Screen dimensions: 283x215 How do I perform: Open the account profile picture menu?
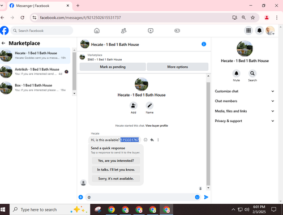(x=270, y=31)
